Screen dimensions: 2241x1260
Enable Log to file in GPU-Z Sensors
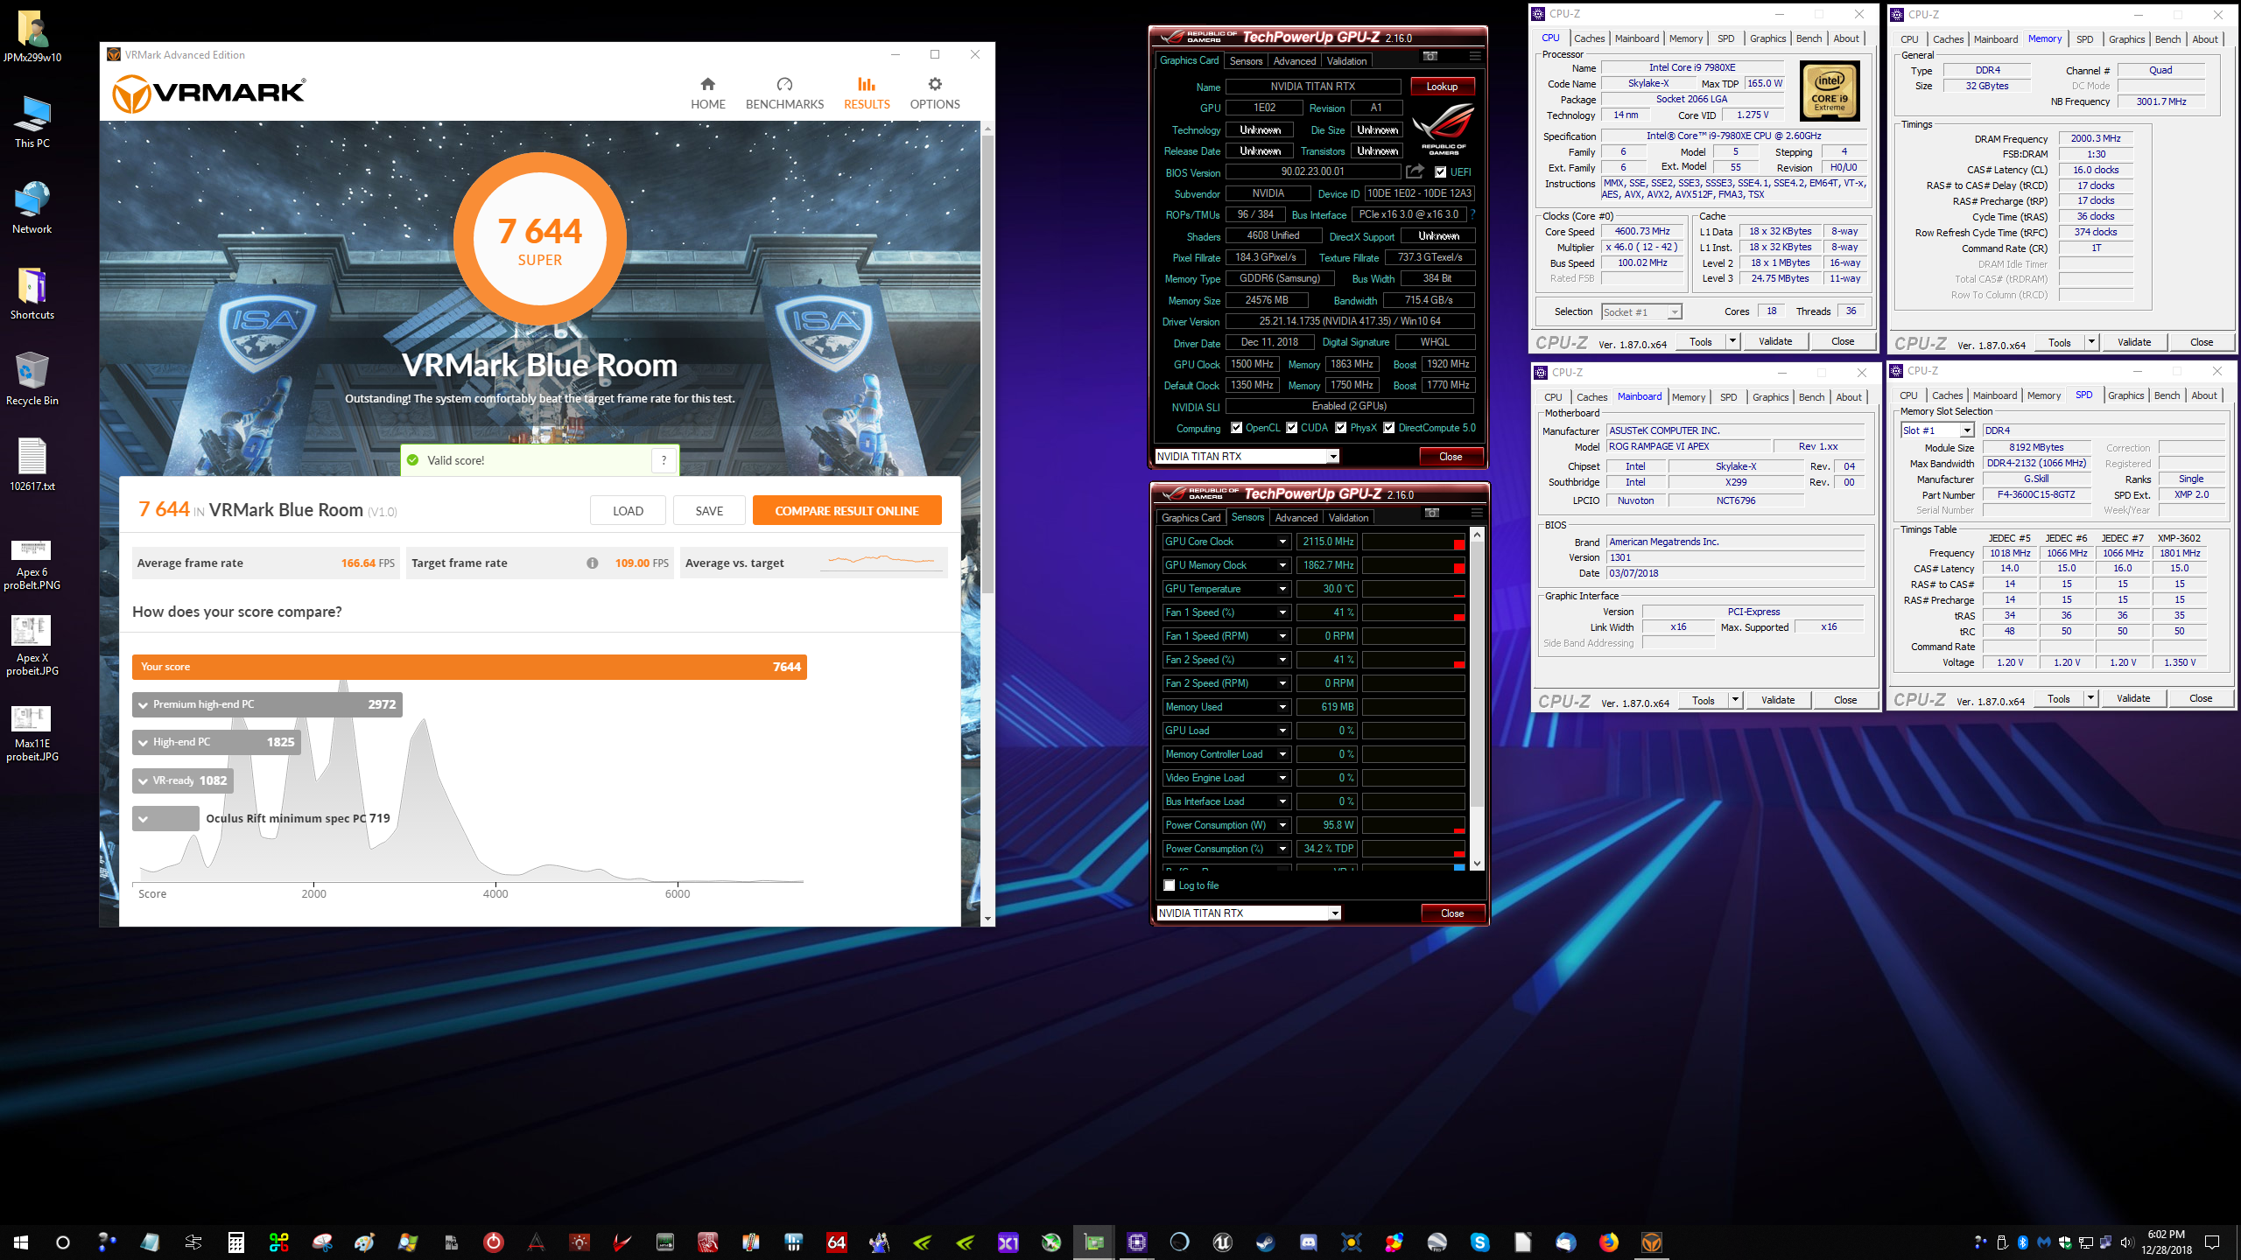point(1169,885)
